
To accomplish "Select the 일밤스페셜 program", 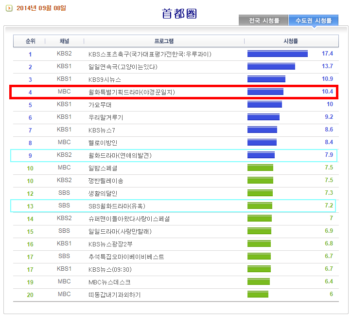I will click(x=103, y=168).
